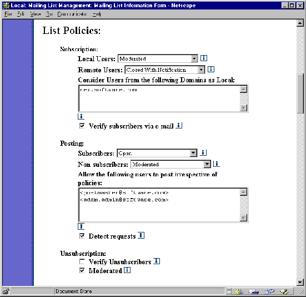This screenshot has width=306, height=297.
Task: Click the 'Unsubscription:' section label
Action: click(83, 254)
